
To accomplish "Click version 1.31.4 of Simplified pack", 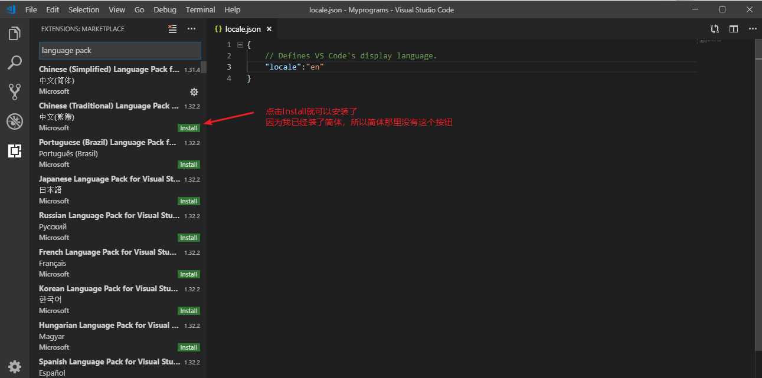I will click(x=192, y=70).
